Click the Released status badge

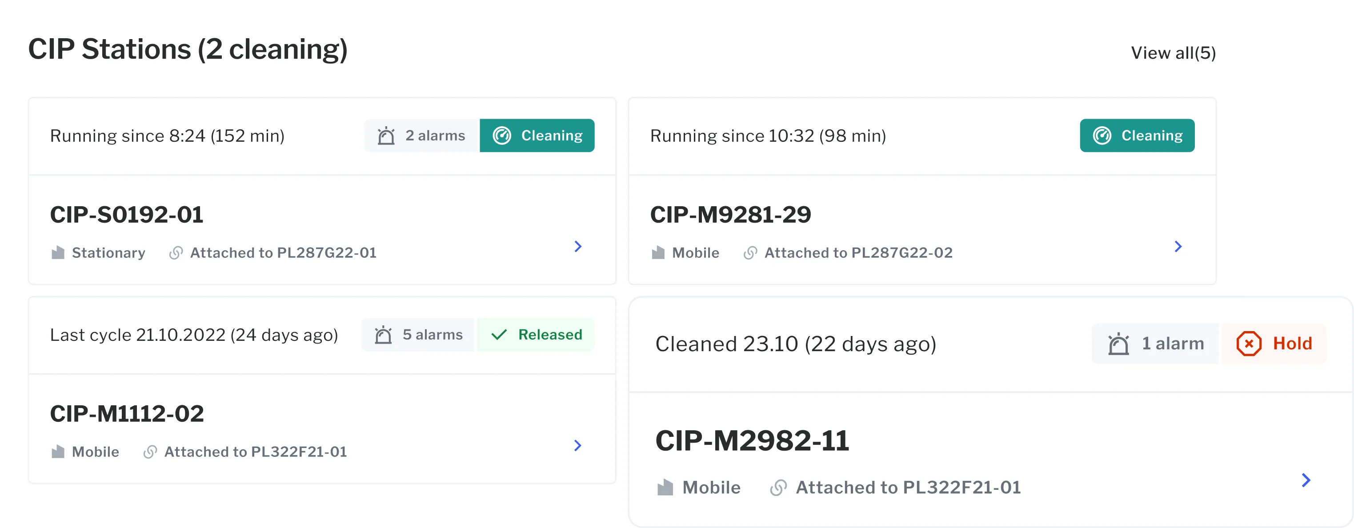(x=536, y=335)
